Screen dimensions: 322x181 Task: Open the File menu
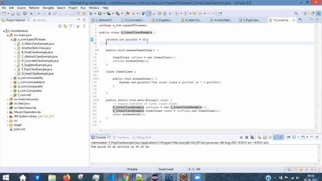[4, 8]
